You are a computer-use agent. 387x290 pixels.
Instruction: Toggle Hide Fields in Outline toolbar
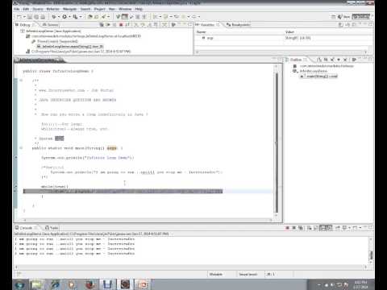(326, 60)
